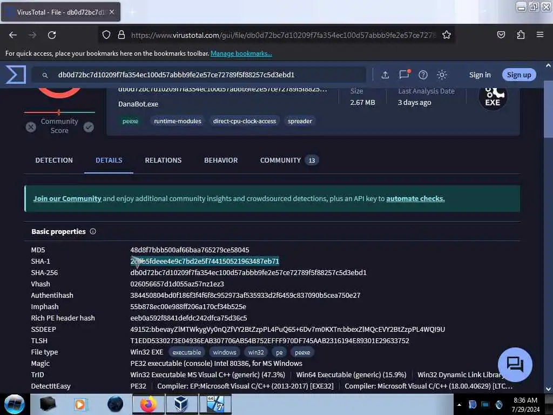
Task: Open a new browser tab
Action: coord(132,12)
